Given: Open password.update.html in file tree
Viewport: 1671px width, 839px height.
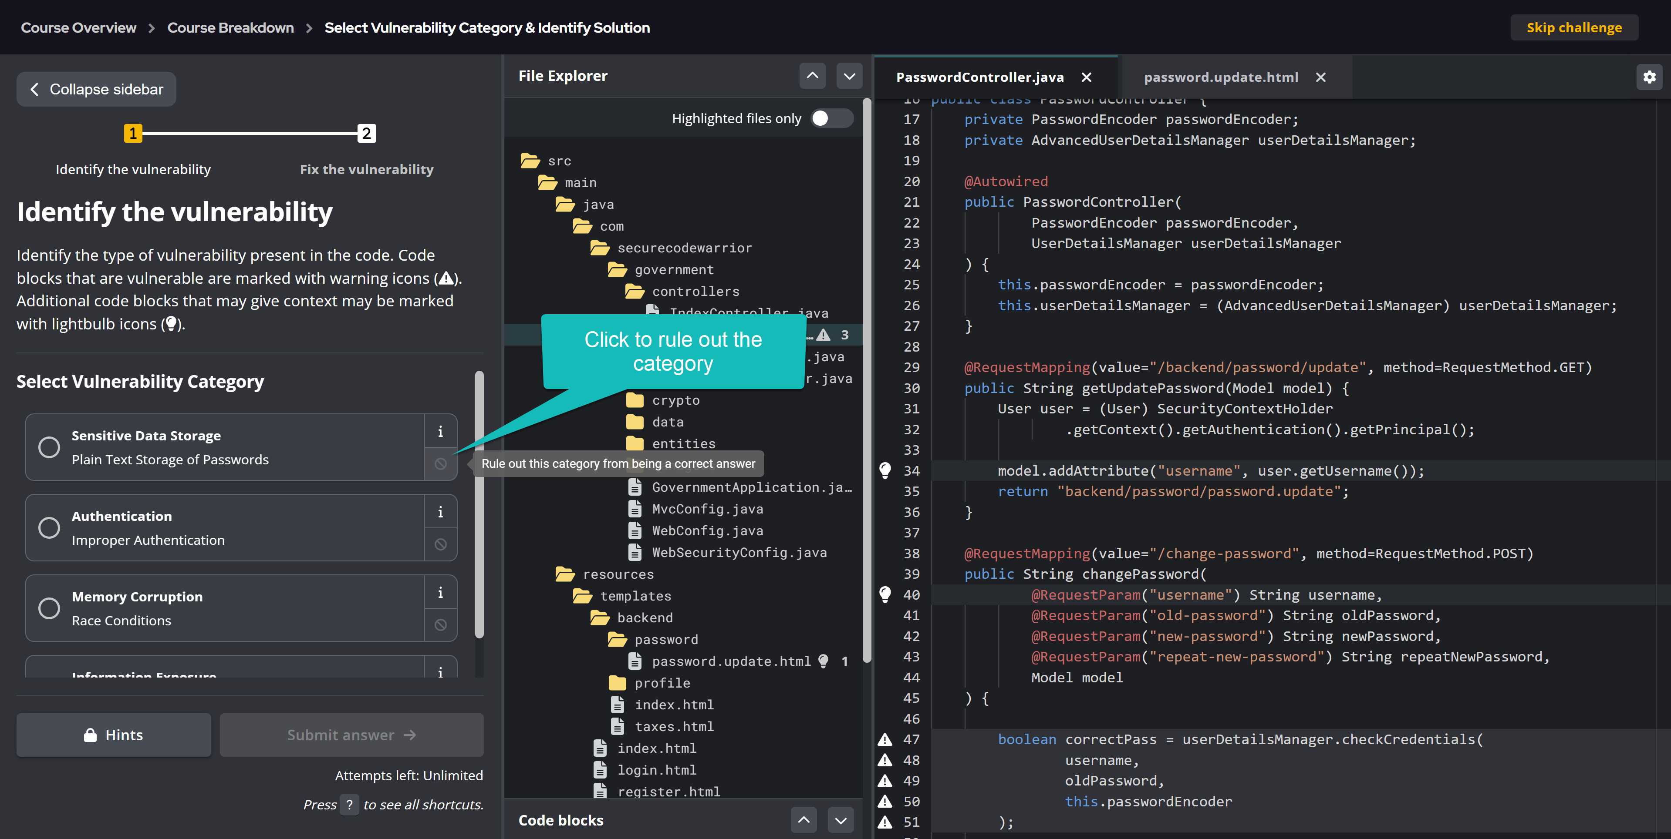Looking at the screenshot, I should pos(720,661).
